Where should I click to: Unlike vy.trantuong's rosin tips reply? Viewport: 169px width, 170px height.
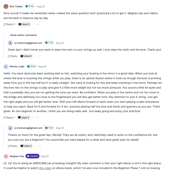click(x=26, y=56)
